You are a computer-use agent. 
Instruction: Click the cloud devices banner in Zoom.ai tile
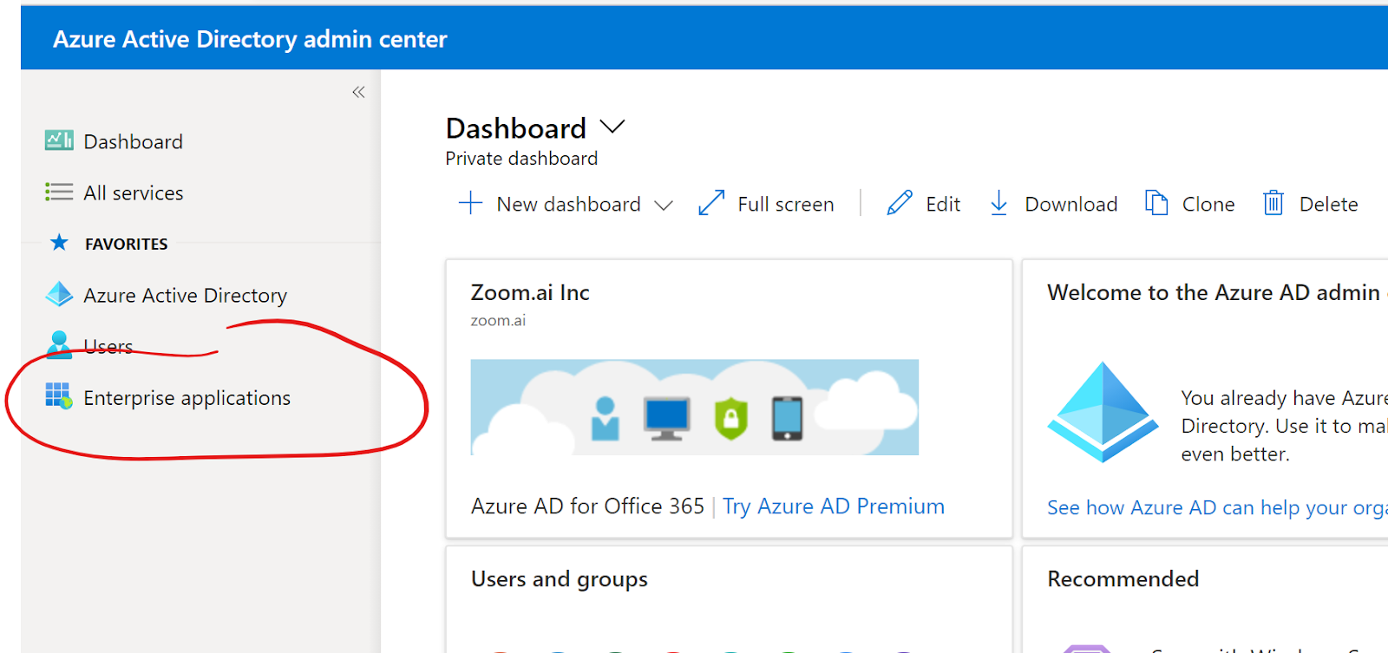click(x=694, y=407)
